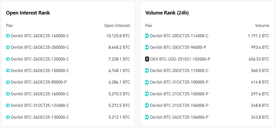Image resolution: width=276 pixels, height=128 pixels.
Task: Select Deribit BTC-20OCT25-115000-C pair
Action: point(179,71)
